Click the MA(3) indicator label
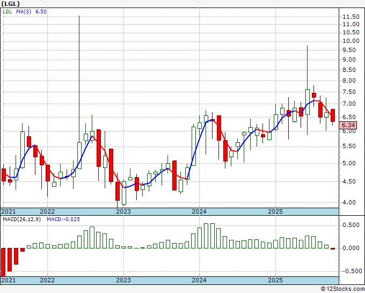Screen dimensions: 365x293 24,11
